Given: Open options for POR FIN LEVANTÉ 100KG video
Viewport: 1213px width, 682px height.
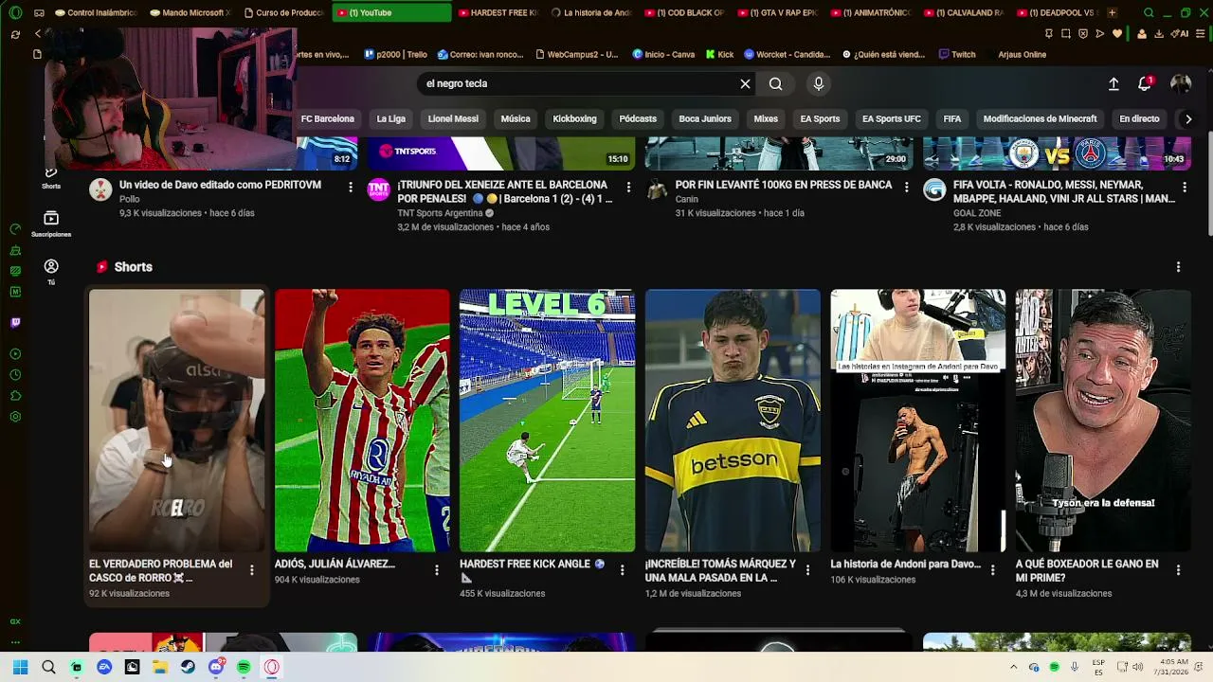Looking at the screenshot, I should (x=906, y=187).
